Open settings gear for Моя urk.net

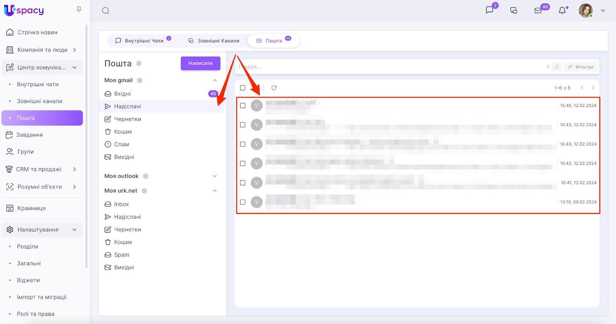(144, 191)
